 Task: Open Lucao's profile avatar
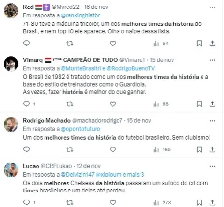[11, 170]
